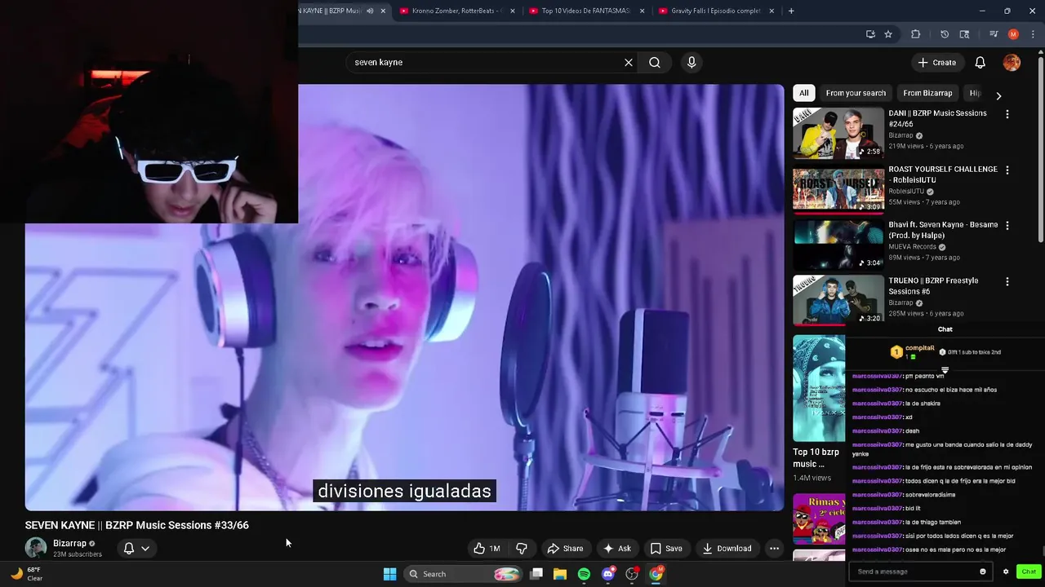Open Chrome tab search toolbar icon
The width and height of the screenshot is (1045, 587).
pos(964,34)
